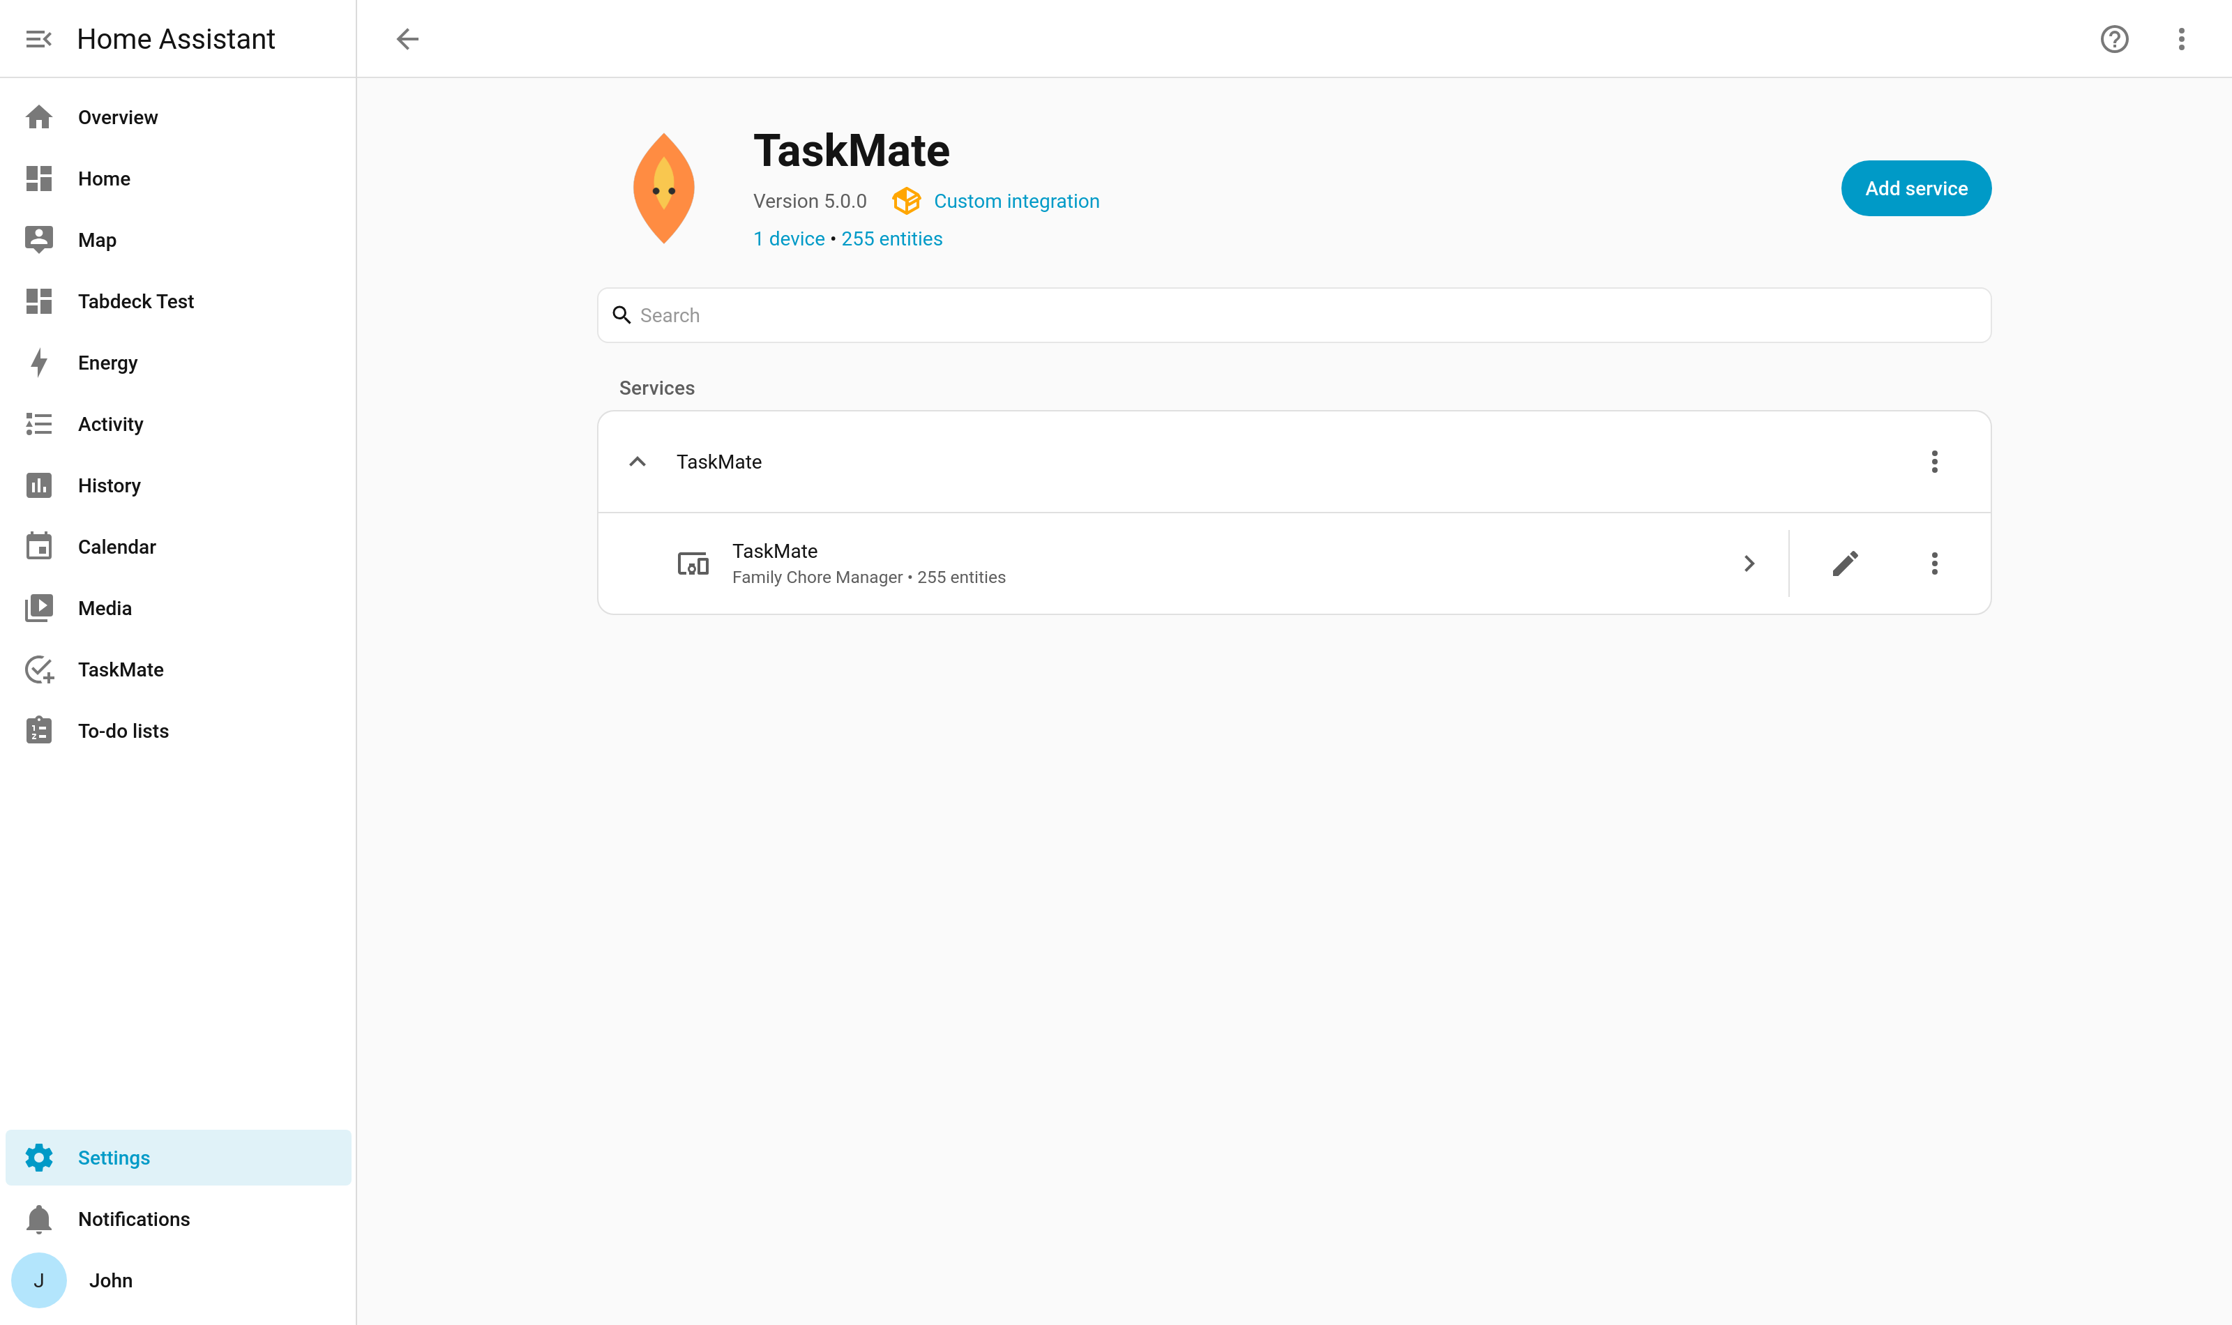The width and height of the screenshot is (2232, 1325).
Task: Open the Home dashboard
Action: pos(179,179)
